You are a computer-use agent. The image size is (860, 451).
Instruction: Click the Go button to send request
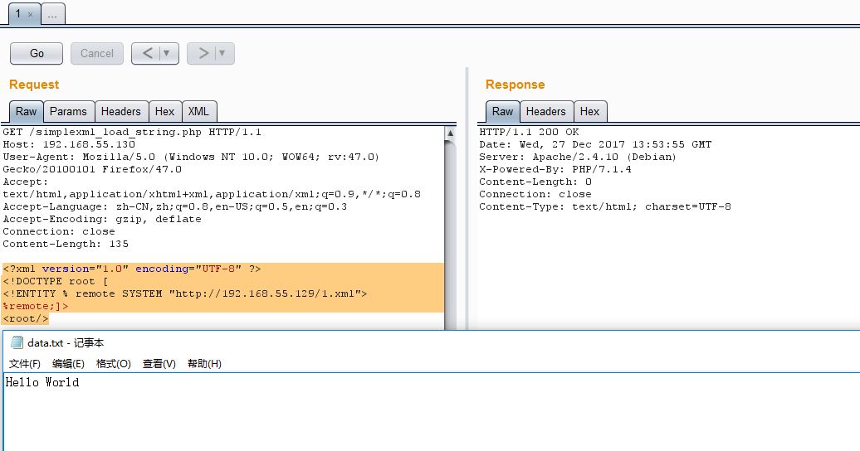click(x=37, y=54)
